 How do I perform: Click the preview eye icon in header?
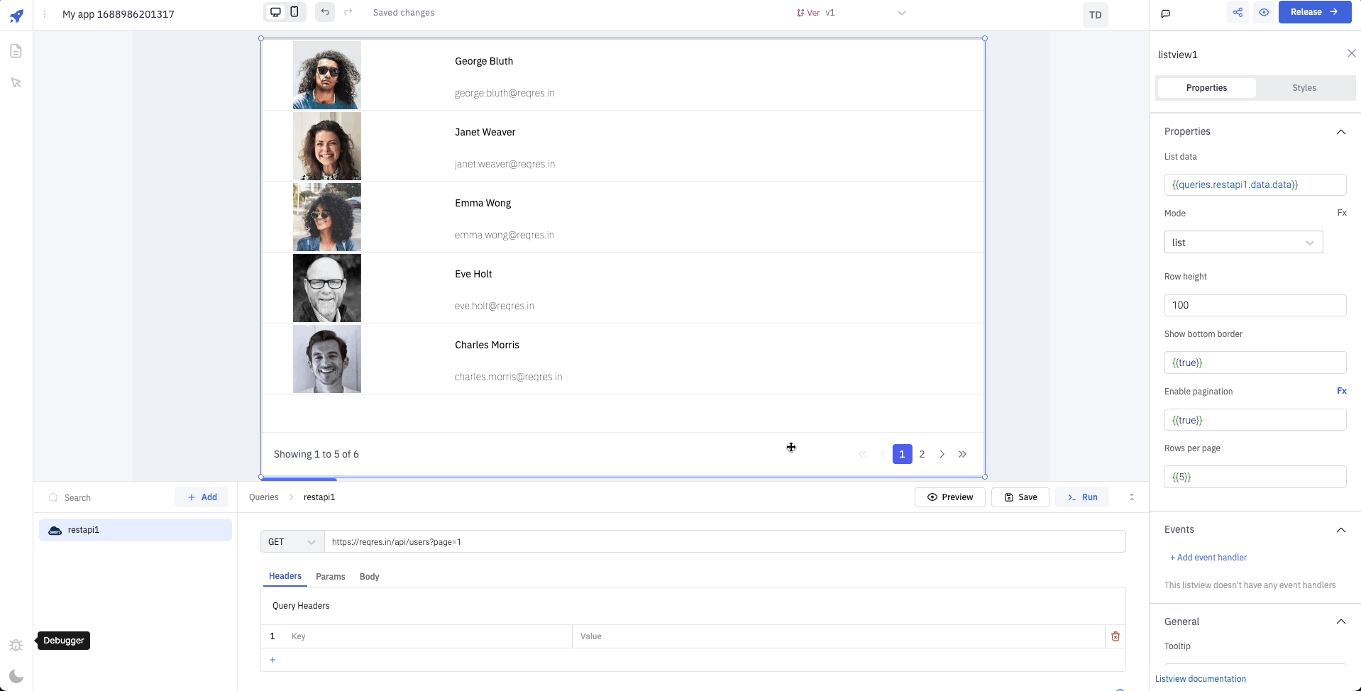[x=1264, y=12]
